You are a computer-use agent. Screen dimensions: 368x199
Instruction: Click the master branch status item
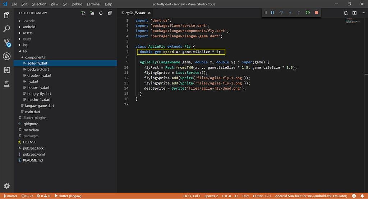(x=10, y=196)
